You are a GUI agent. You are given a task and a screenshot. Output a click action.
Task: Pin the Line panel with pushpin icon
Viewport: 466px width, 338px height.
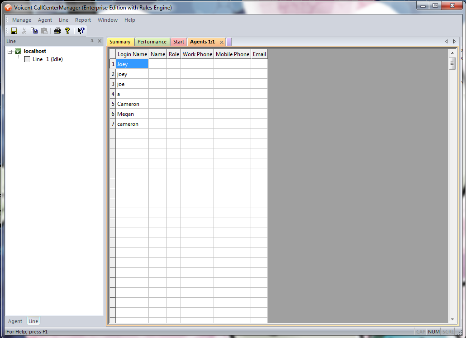coord(92,41)
